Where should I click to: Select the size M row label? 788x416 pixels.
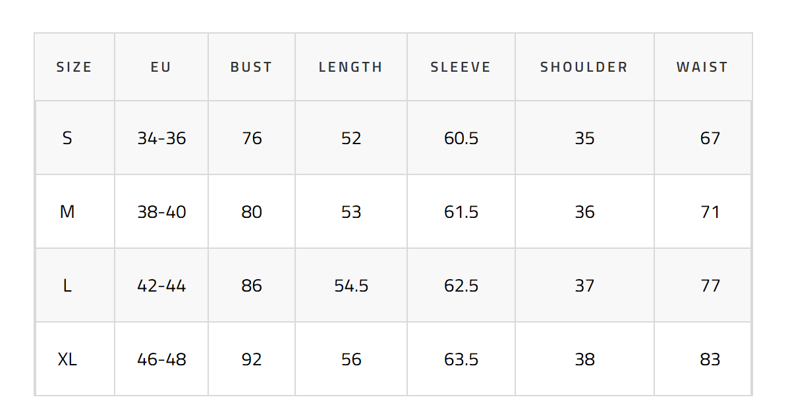(x=67, y=212)
